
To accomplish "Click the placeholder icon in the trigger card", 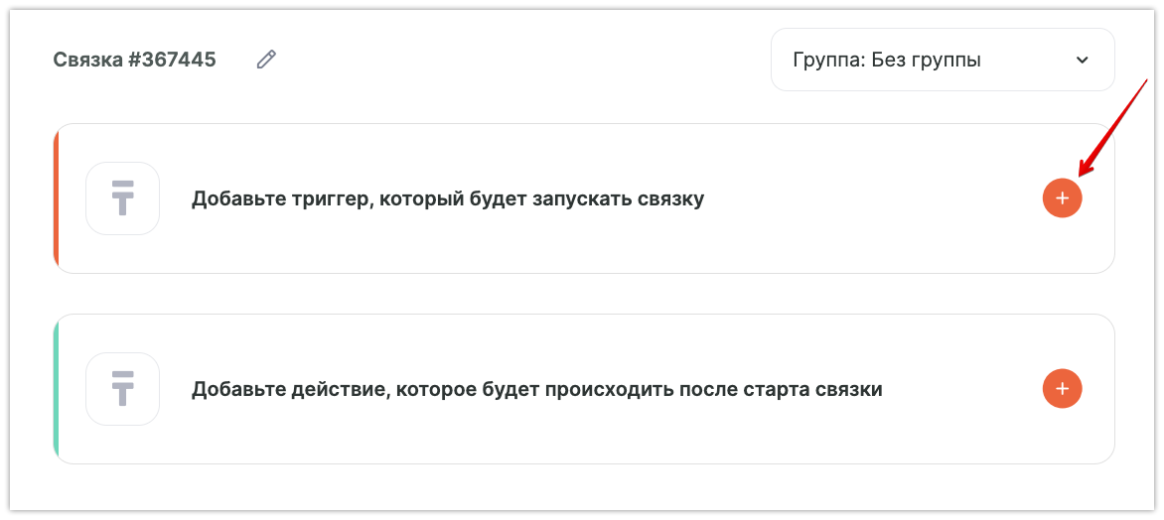I will pos(123,198).
